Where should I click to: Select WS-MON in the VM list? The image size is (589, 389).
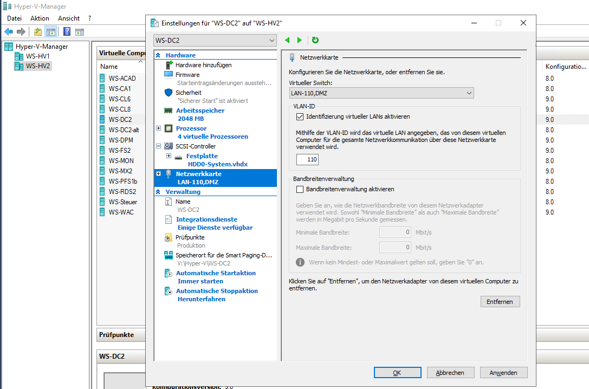(121, 161)
